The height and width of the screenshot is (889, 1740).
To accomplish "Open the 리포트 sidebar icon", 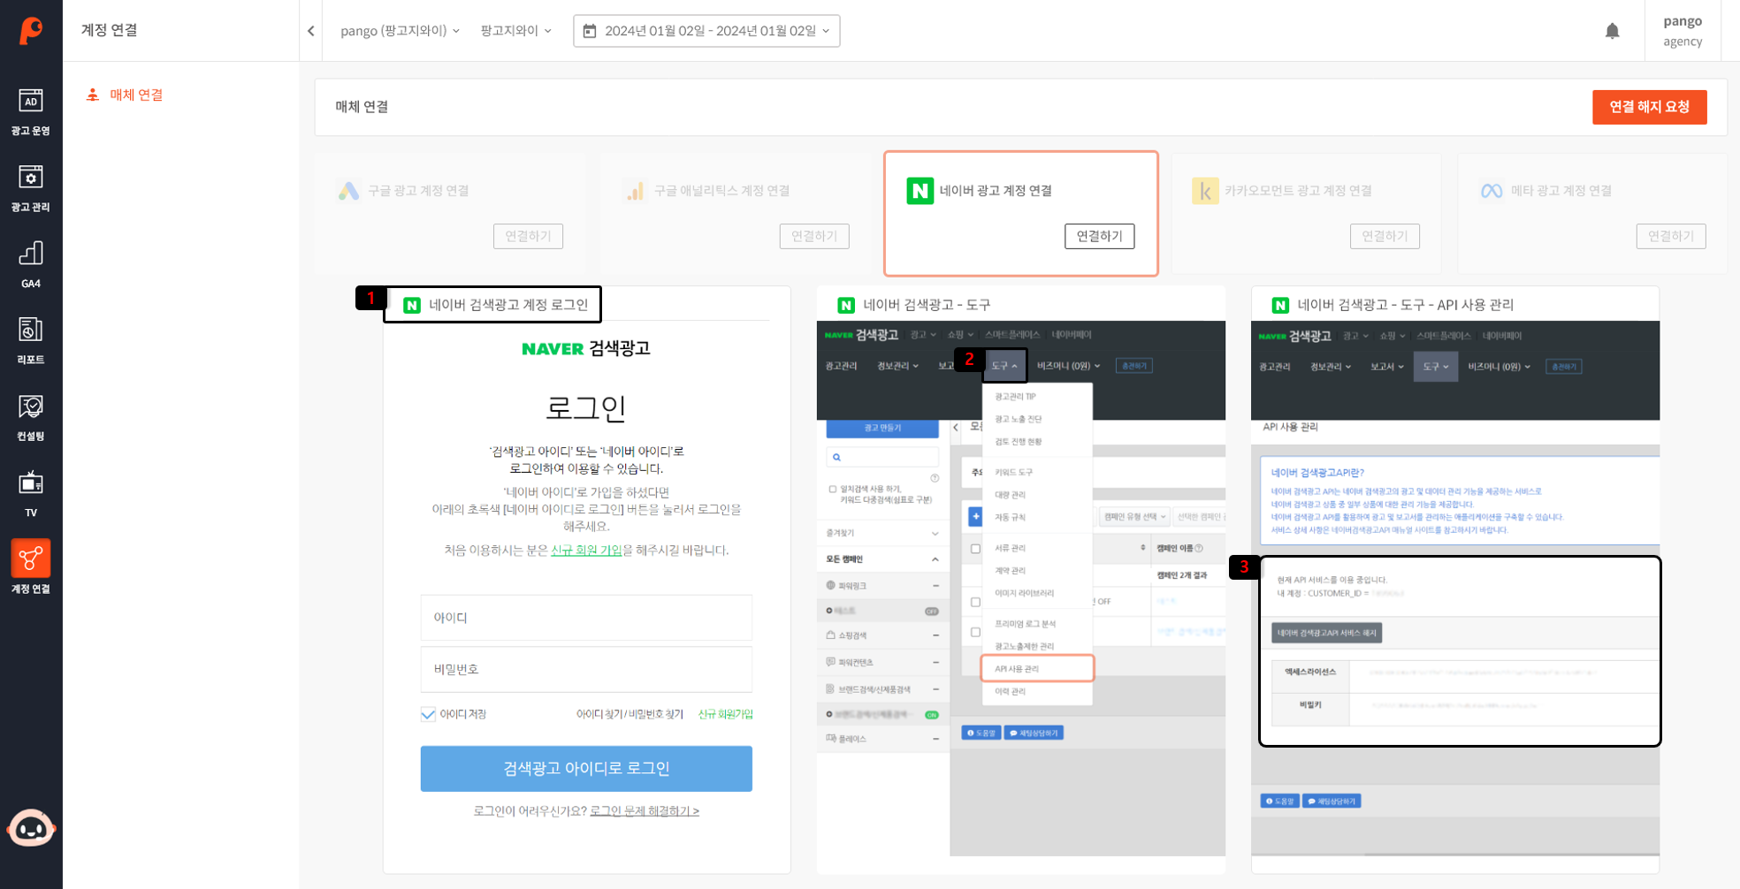I will tap(31, 341).
